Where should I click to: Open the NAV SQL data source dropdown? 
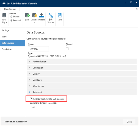tap(4, 18)
